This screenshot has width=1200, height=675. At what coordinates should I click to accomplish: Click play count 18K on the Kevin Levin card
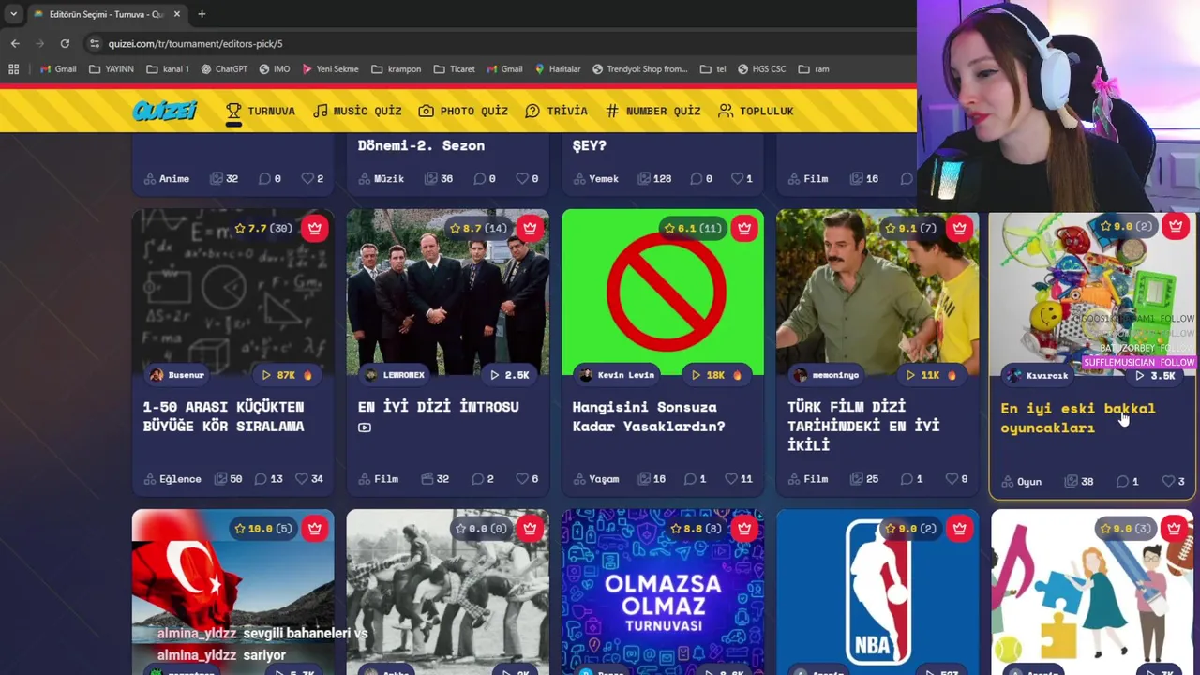point(715,375)
